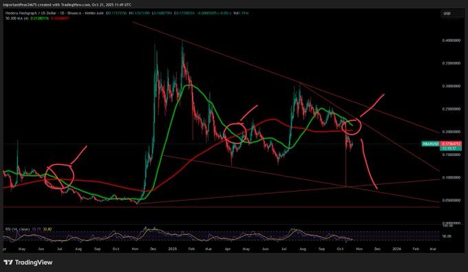
Task: Click the 0.10000000 price axis label
Action: [x=451, y=178]
